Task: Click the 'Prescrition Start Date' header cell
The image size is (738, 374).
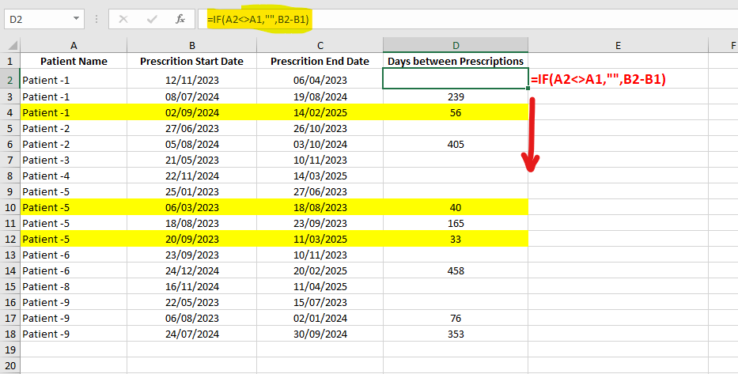Action: (192, 61)
